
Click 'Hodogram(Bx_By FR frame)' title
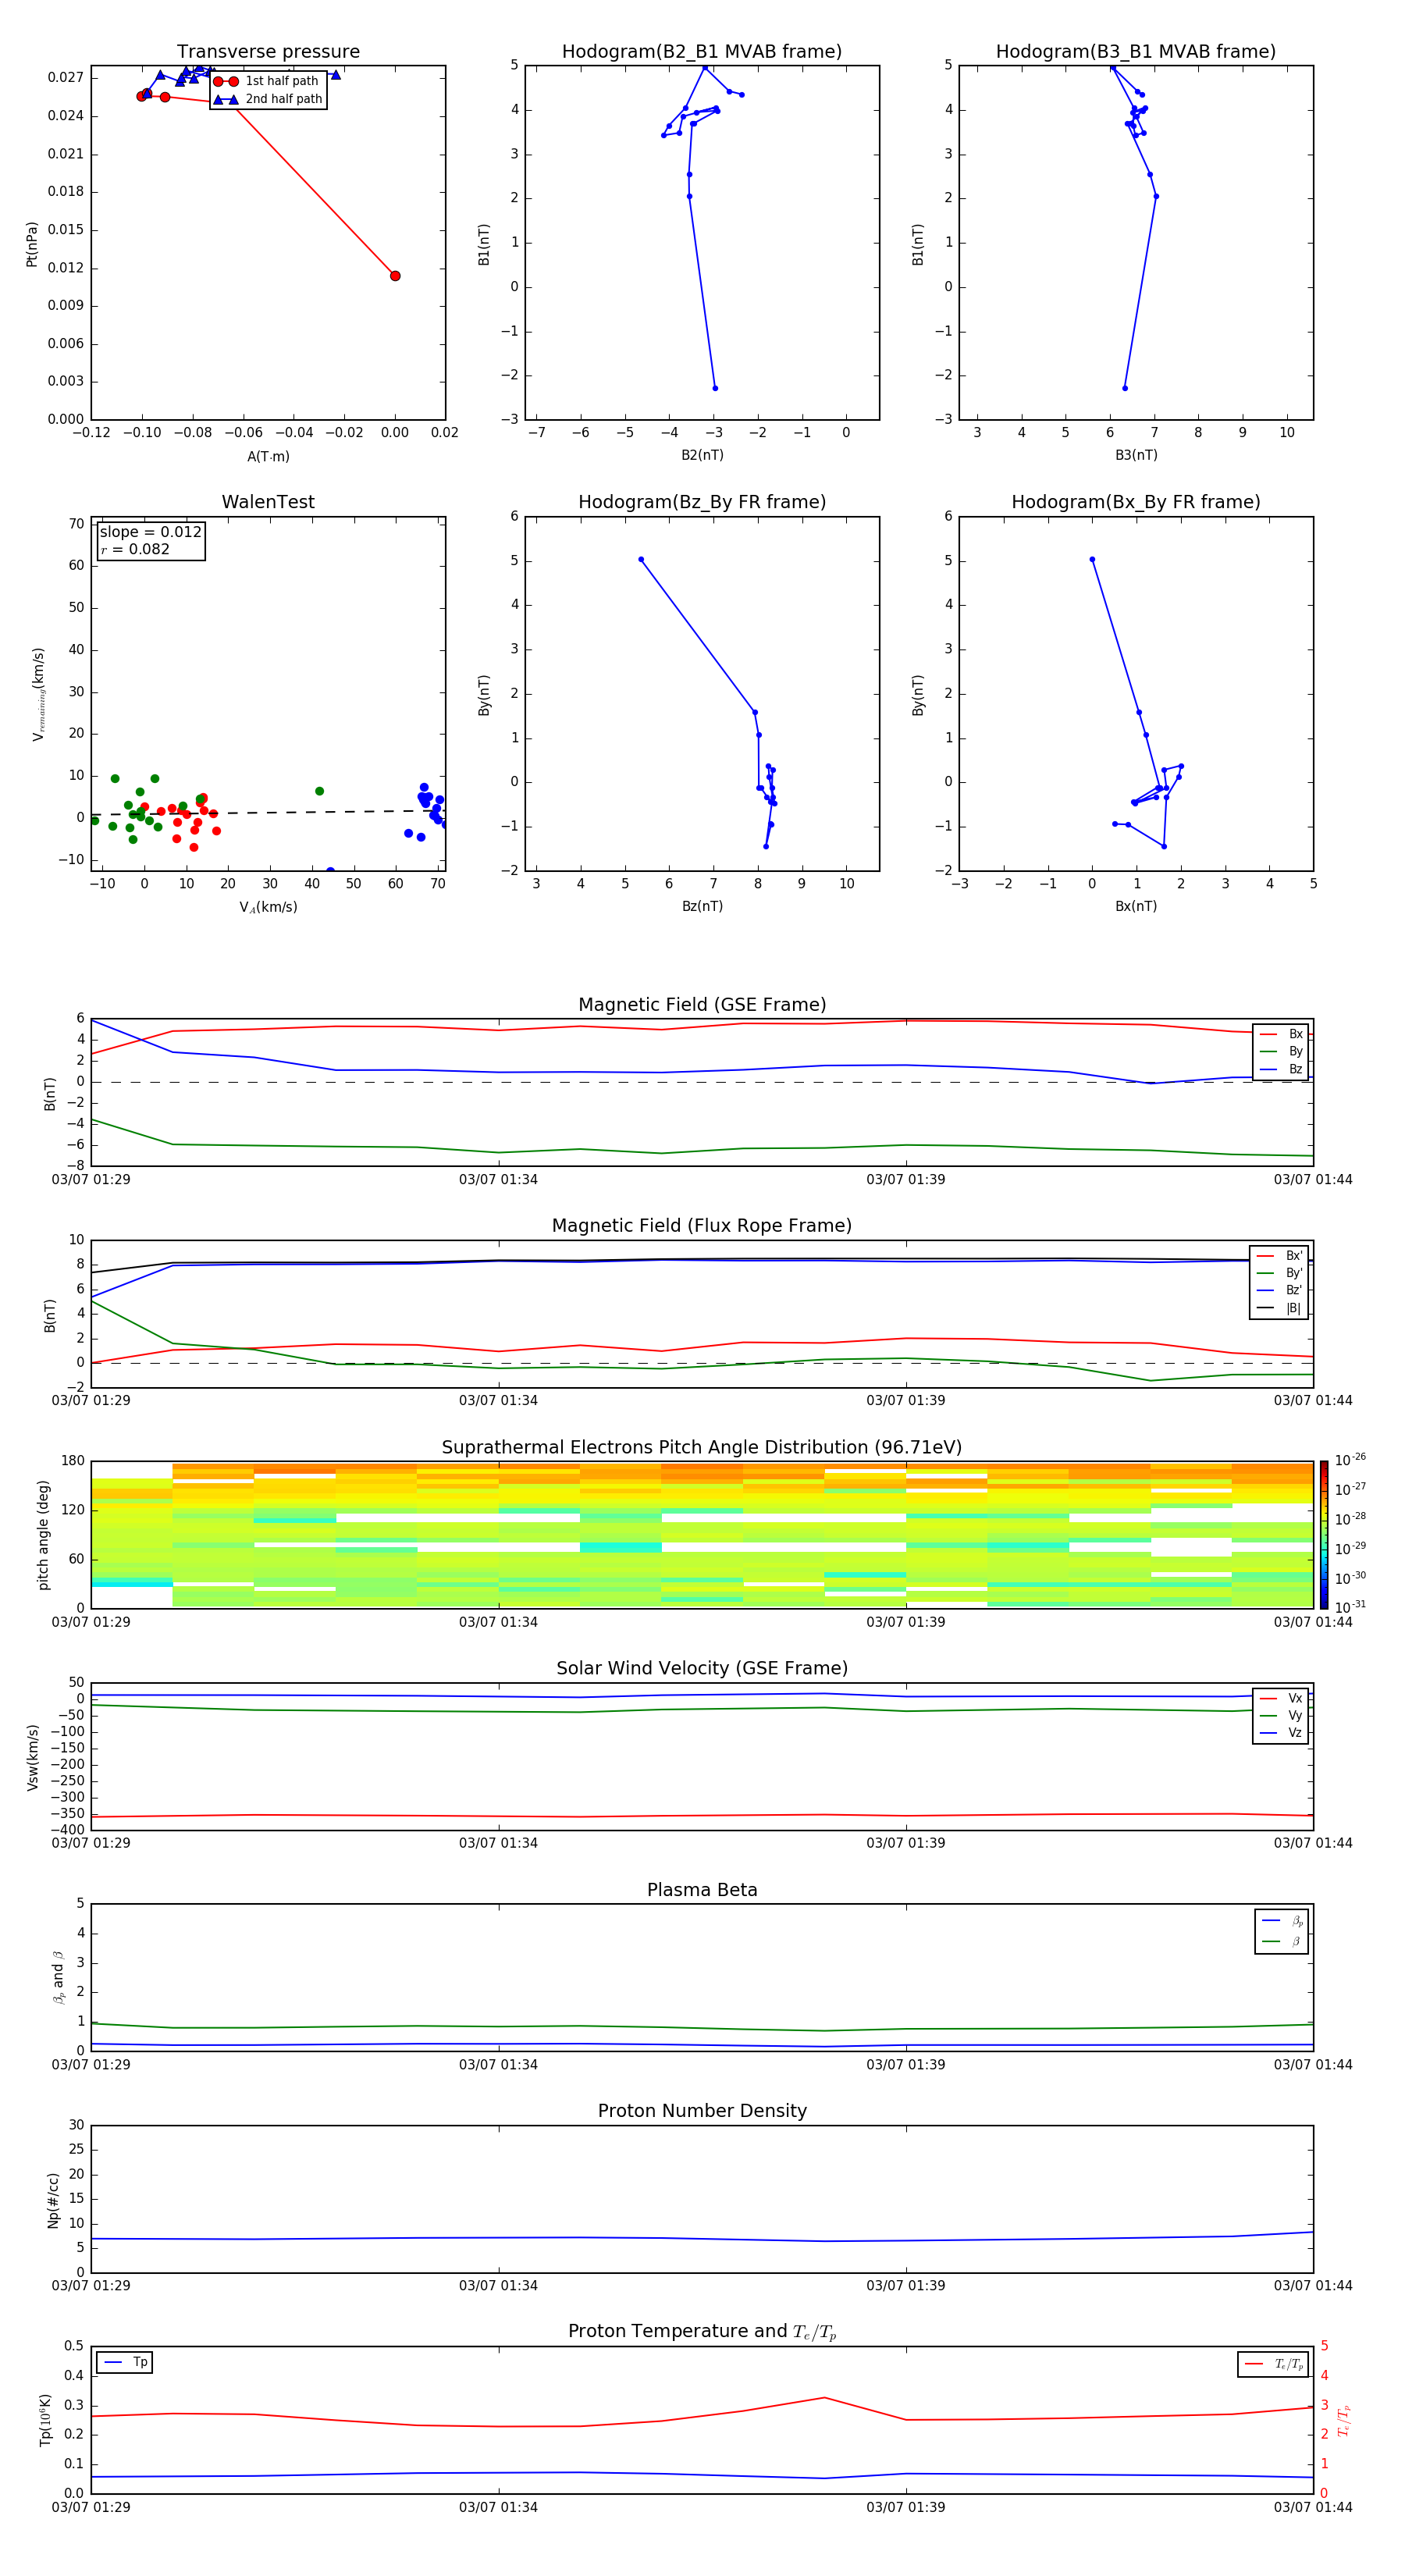[x=1136, y=502]
